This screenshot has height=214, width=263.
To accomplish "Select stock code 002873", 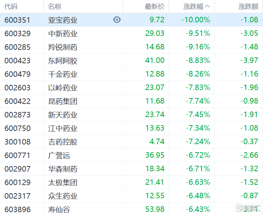I will point(18,115).
